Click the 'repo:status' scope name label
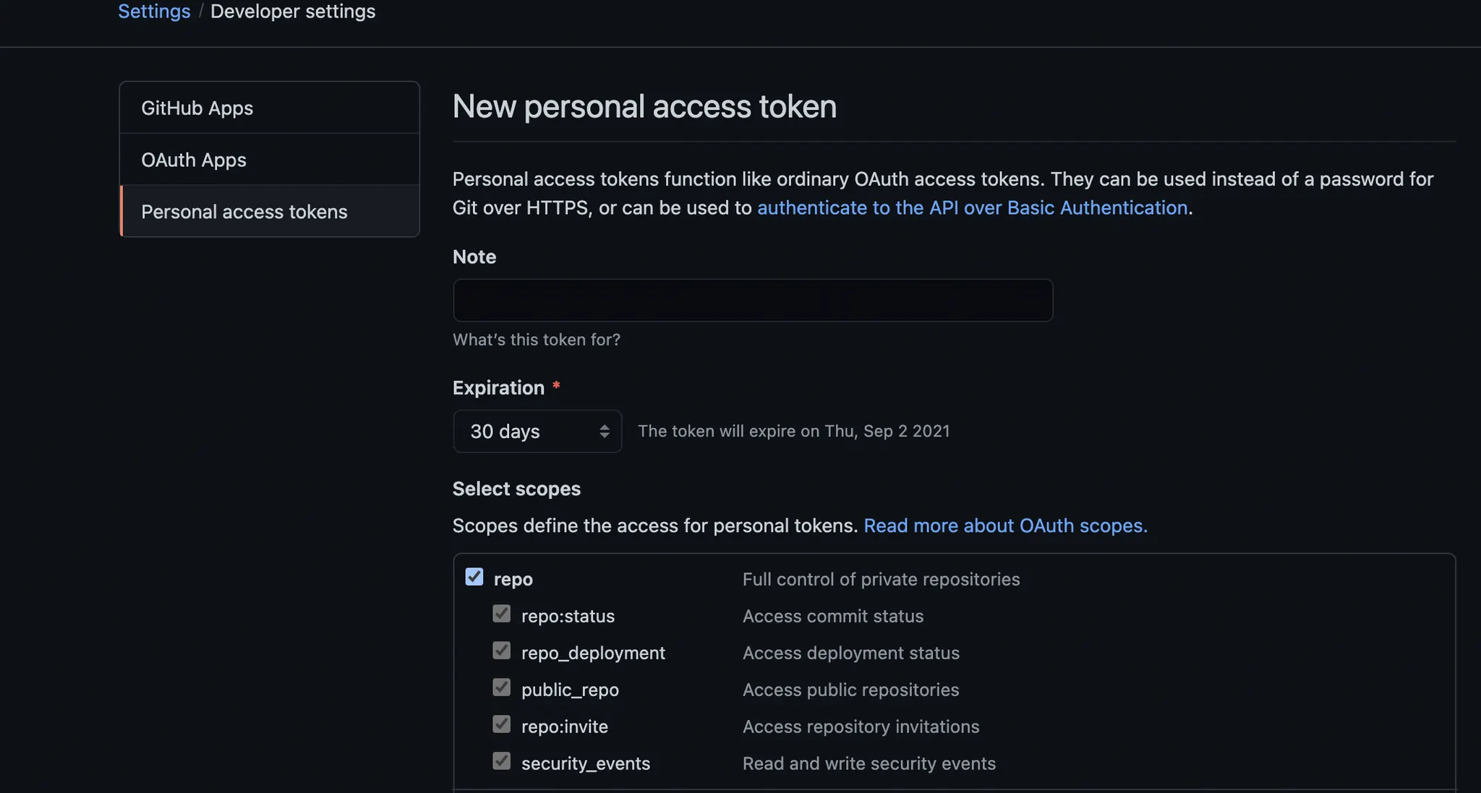1481x793 pixels. coord(568,617)
